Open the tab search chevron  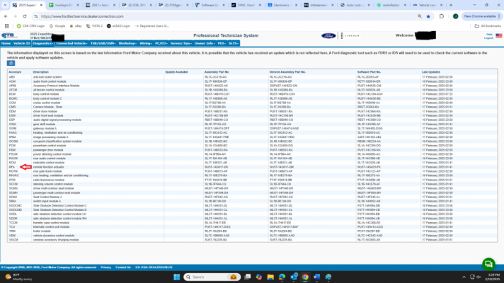pyautogui.click(x=5, y=5)
